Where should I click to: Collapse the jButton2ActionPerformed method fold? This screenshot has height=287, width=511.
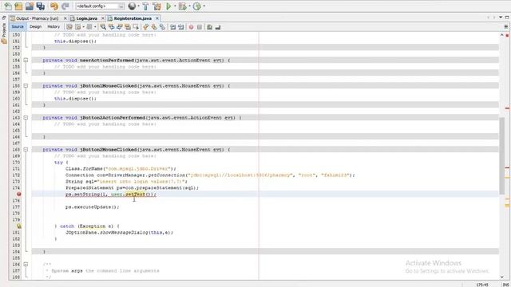click(26, 118)
